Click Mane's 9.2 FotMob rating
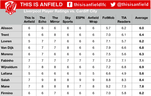Image resolution: width=151 pixels, height=96 pixels. (x=108, y=86)
